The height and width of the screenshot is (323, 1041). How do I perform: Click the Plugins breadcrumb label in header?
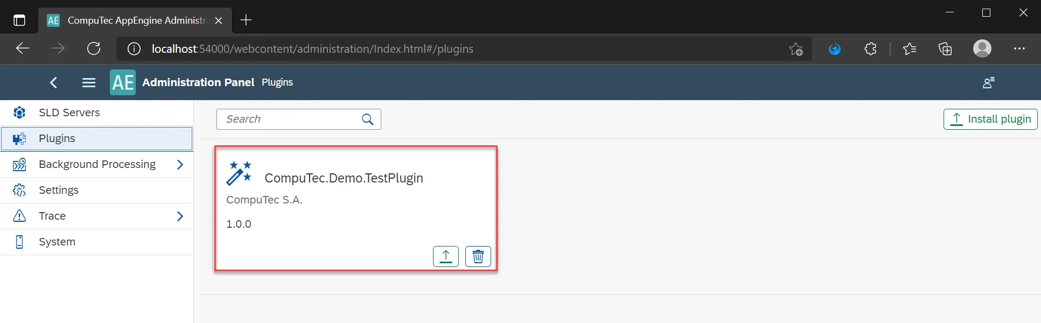277,82
